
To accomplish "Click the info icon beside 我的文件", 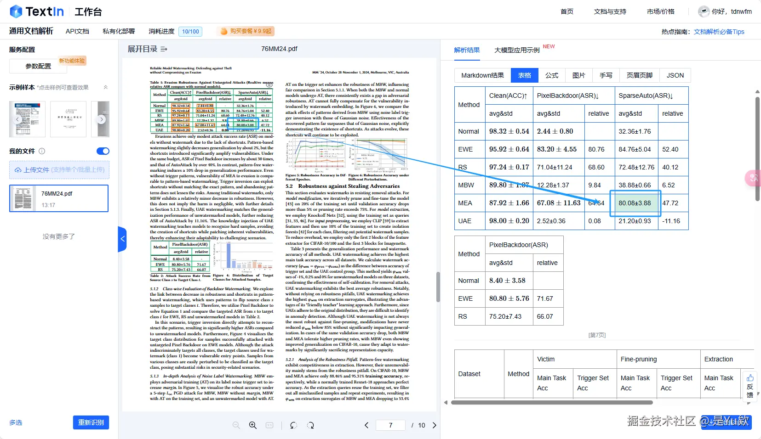I will 41,151.
